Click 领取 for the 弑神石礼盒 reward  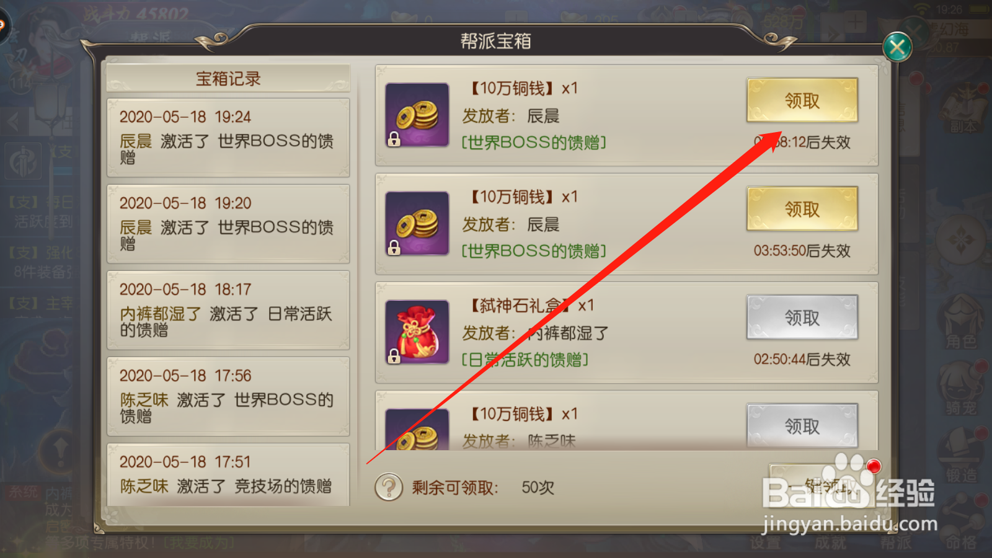[802, 317]
